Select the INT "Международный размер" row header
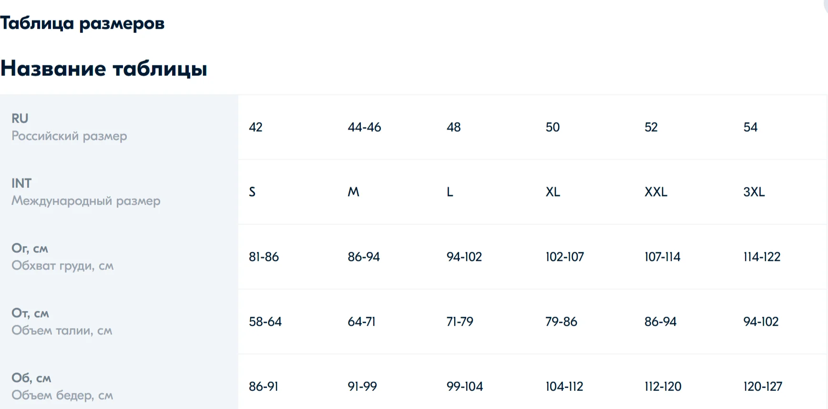The image size is (828, 409). tap(86, 192)
